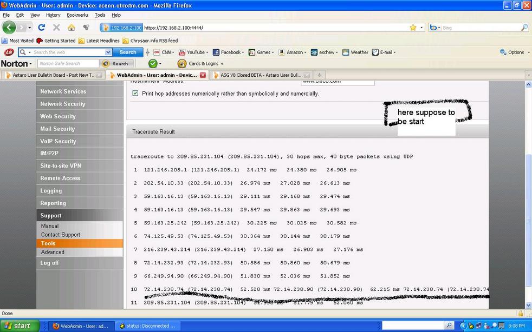Click the Ask toolbar Search button
Viewport: 532px width, 332px height.
coord(127,52)
